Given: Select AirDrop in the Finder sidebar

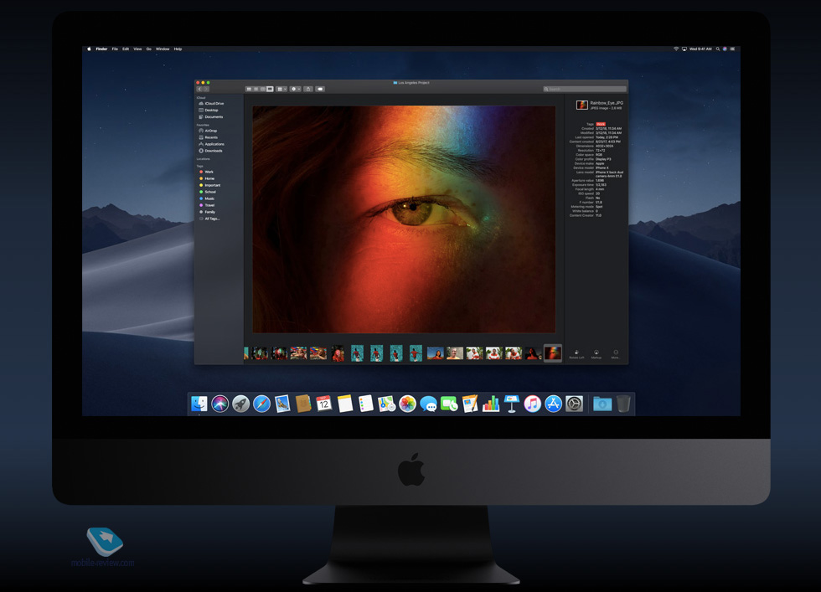Looking at the screenshot, I should tap(210, 131).
